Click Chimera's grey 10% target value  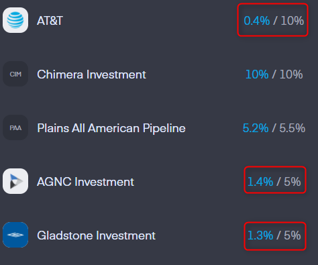tap(291, 74)
